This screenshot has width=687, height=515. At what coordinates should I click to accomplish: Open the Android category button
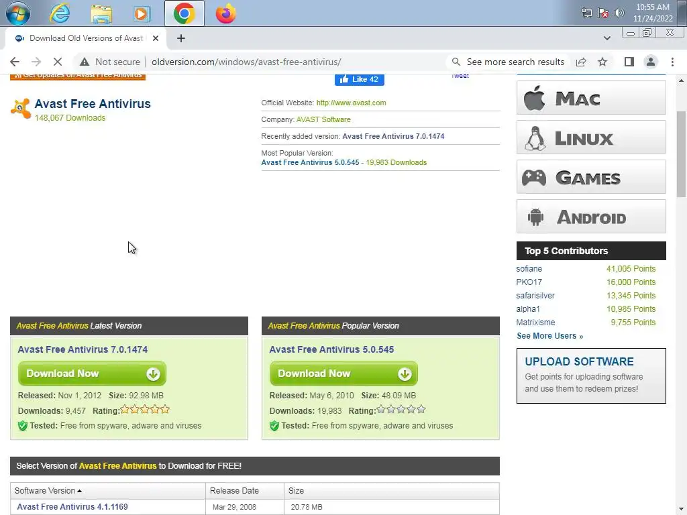[x=591, y=217]
